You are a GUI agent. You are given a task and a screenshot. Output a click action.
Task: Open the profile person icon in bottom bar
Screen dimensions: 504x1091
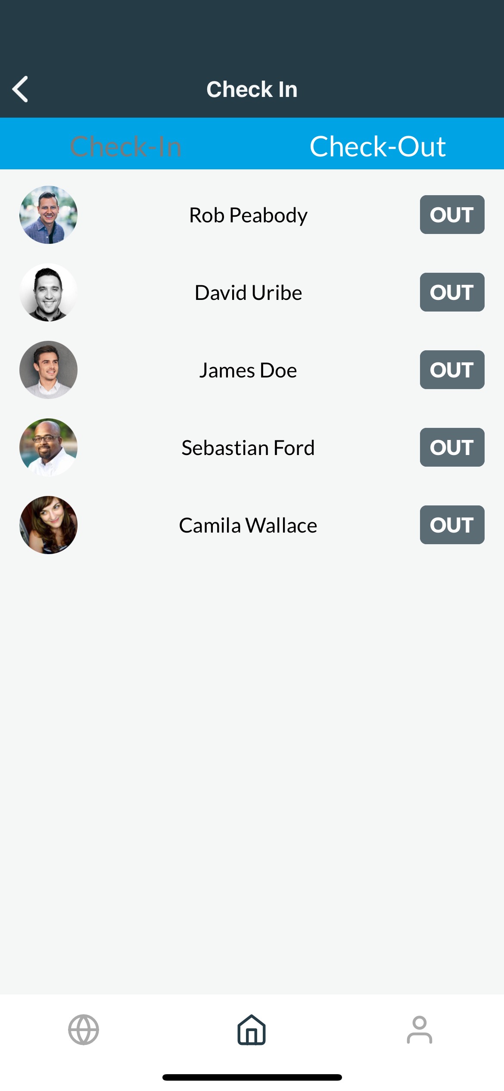(420, 1030)
